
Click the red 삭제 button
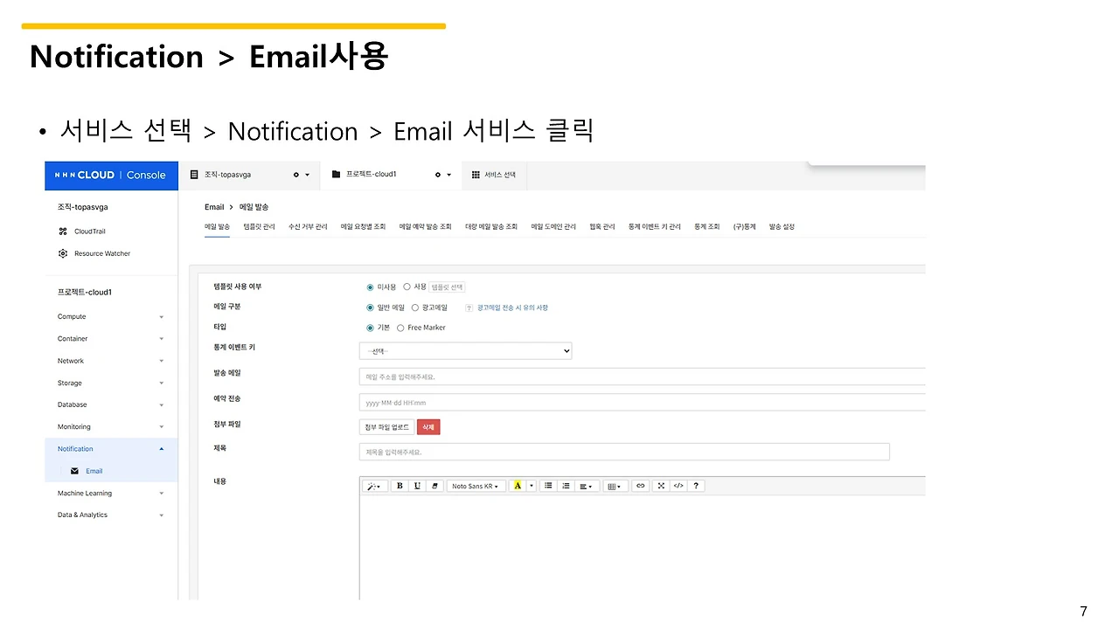[428, 427]
